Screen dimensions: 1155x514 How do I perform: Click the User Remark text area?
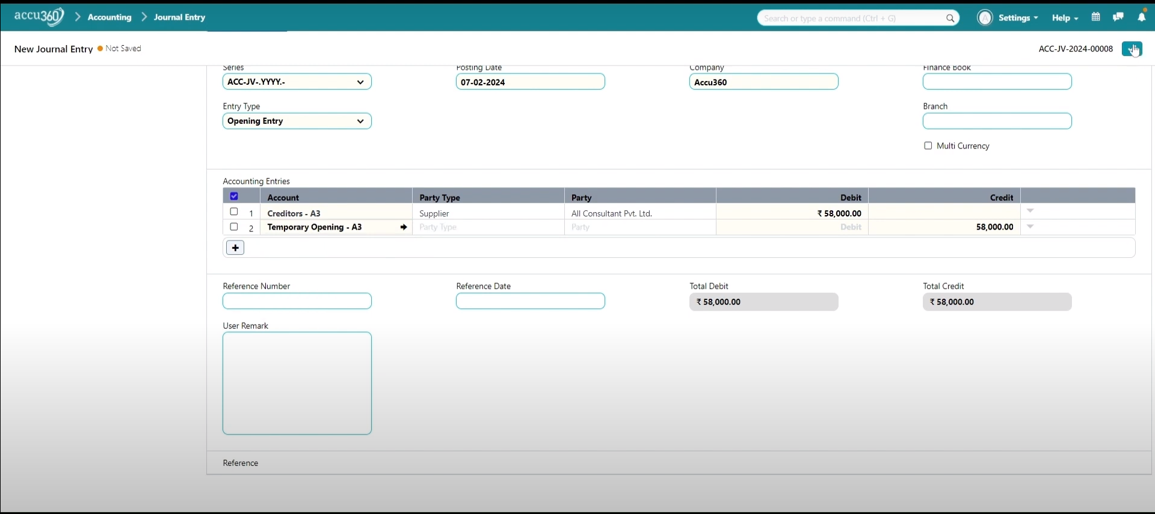[x=297, y=384]
